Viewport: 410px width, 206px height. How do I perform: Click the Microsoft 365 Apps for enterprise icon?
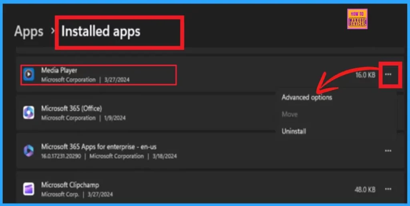(28, 151)
